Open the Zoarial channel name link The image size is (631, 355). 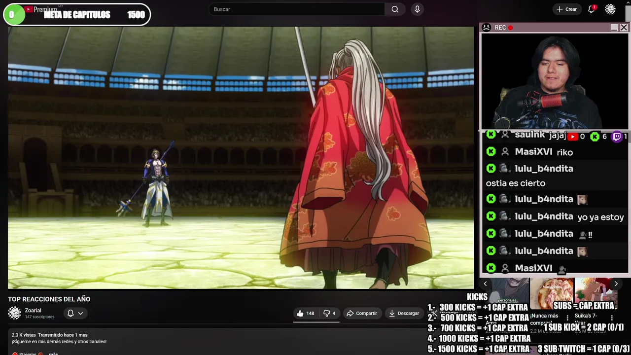(x=33, y=311)
